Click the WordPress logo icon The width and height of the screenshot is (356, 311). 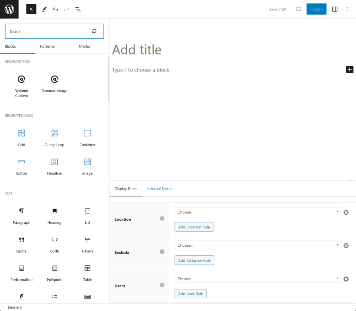tap(9, 9)
